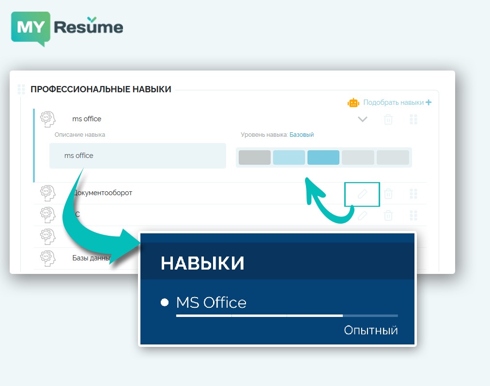
Task: Click the orange robot skill-suggestion icon
Action: pos(353,102)
